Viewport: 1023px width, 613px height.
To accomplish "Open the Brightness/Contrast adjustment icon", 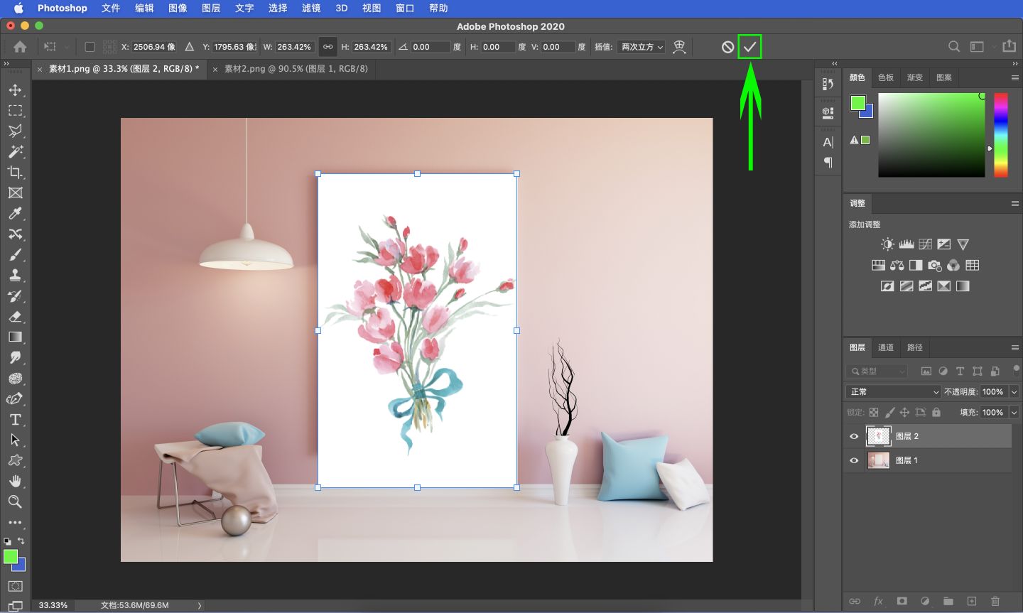I will coord(887,244).
